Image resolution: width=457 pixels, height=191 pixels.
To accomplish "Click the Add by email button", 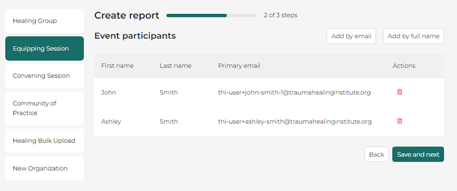I will [351, 36].
